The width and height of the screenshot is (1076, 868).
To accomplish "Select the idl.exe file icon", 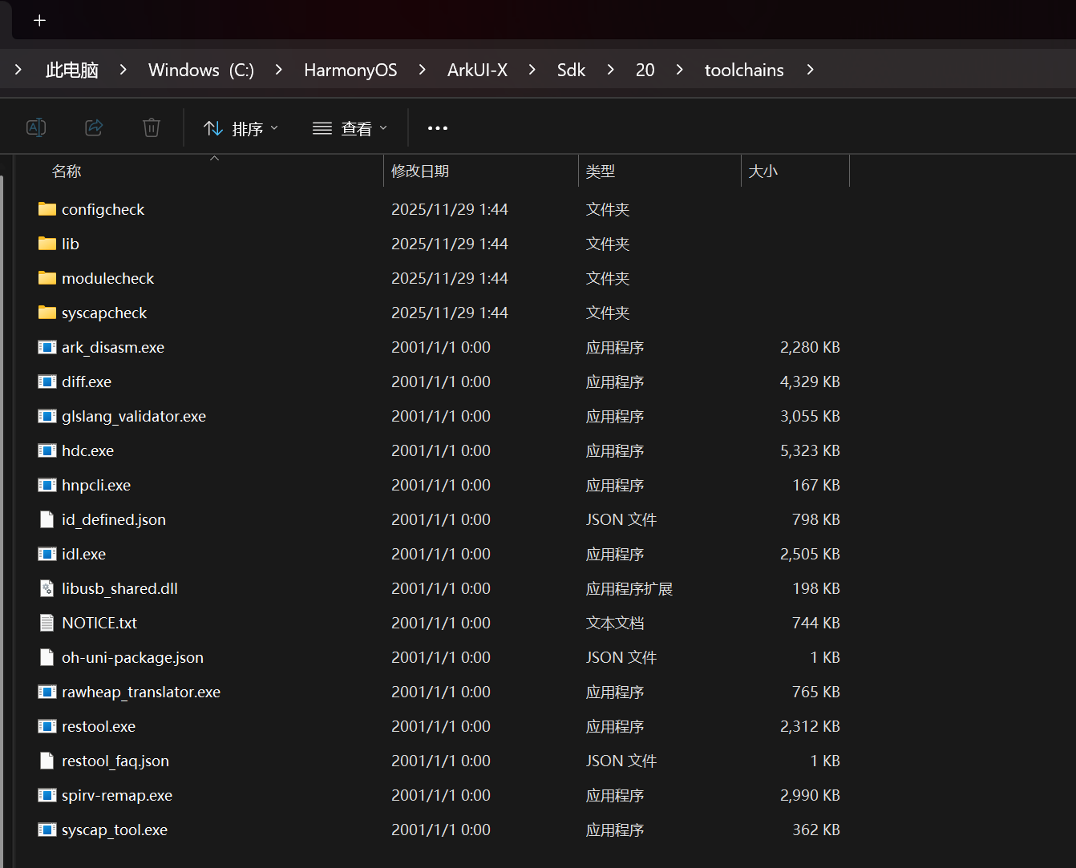I will point(47,554).
